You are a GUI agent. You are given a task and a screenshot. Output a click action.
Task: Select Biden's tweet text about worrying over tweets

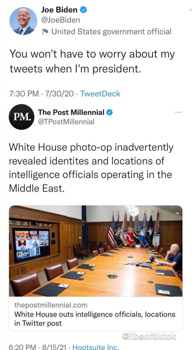pyautogui.click(x=92, y=61)
